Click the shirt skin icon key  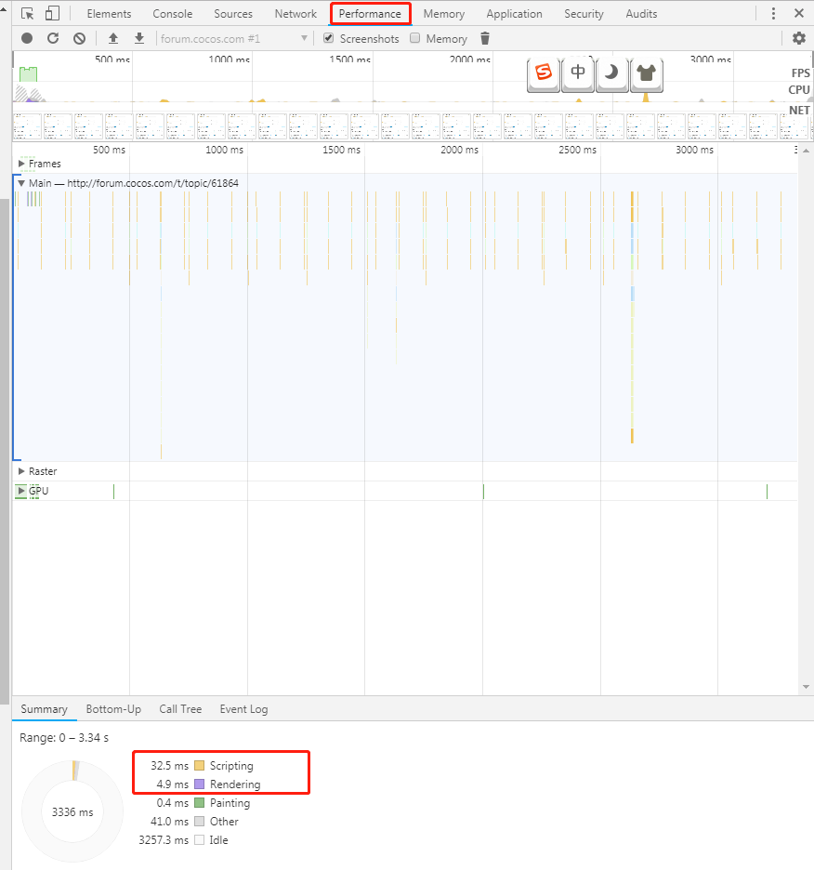[647, 72]
